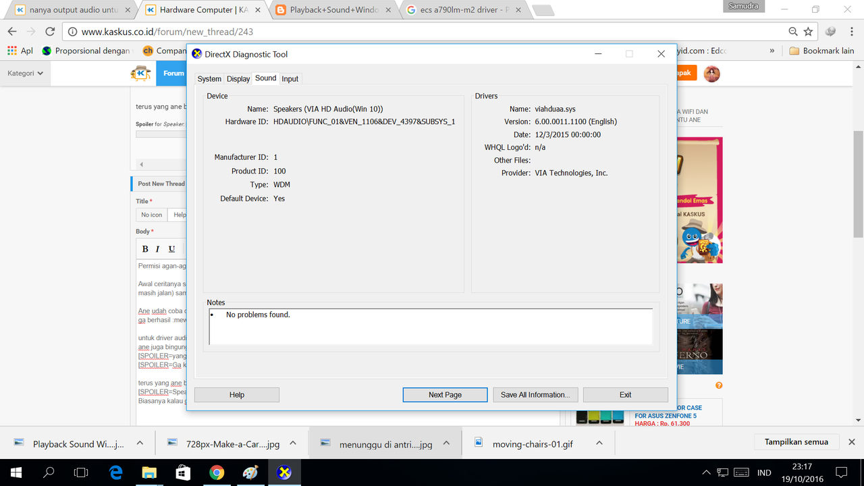Open the Windows Start menu

16,473
